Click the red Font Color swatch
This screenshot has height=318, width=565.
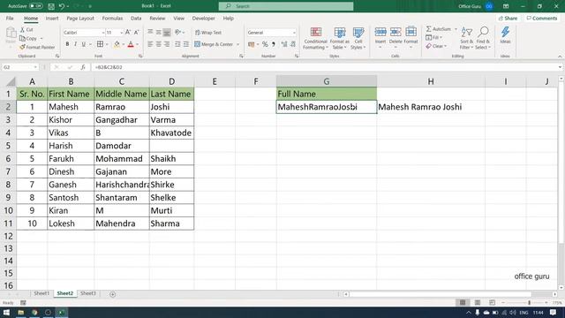[x=131, y=44]
